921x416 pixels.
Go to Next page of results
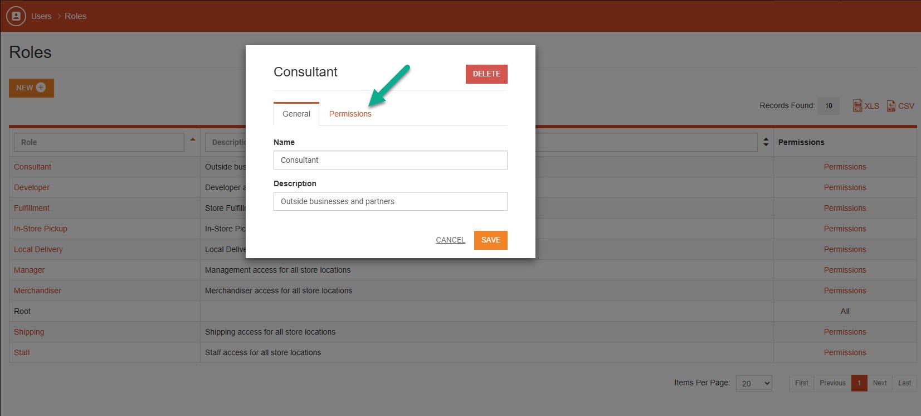pos(880,383)
